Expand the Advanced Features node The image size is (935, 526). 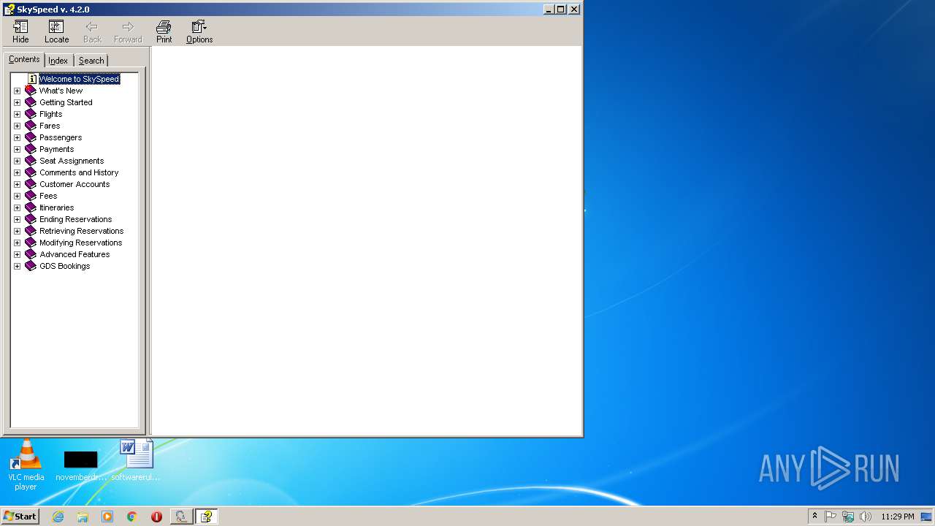pyautogui.click(x=17, y=254)
